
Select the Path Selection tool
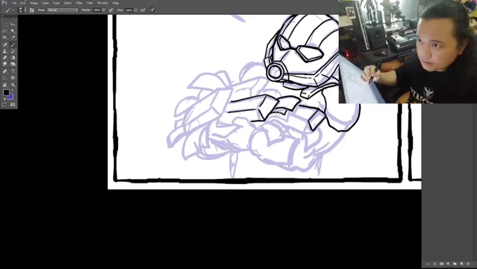pyautogui.click(x=5, y=78)
